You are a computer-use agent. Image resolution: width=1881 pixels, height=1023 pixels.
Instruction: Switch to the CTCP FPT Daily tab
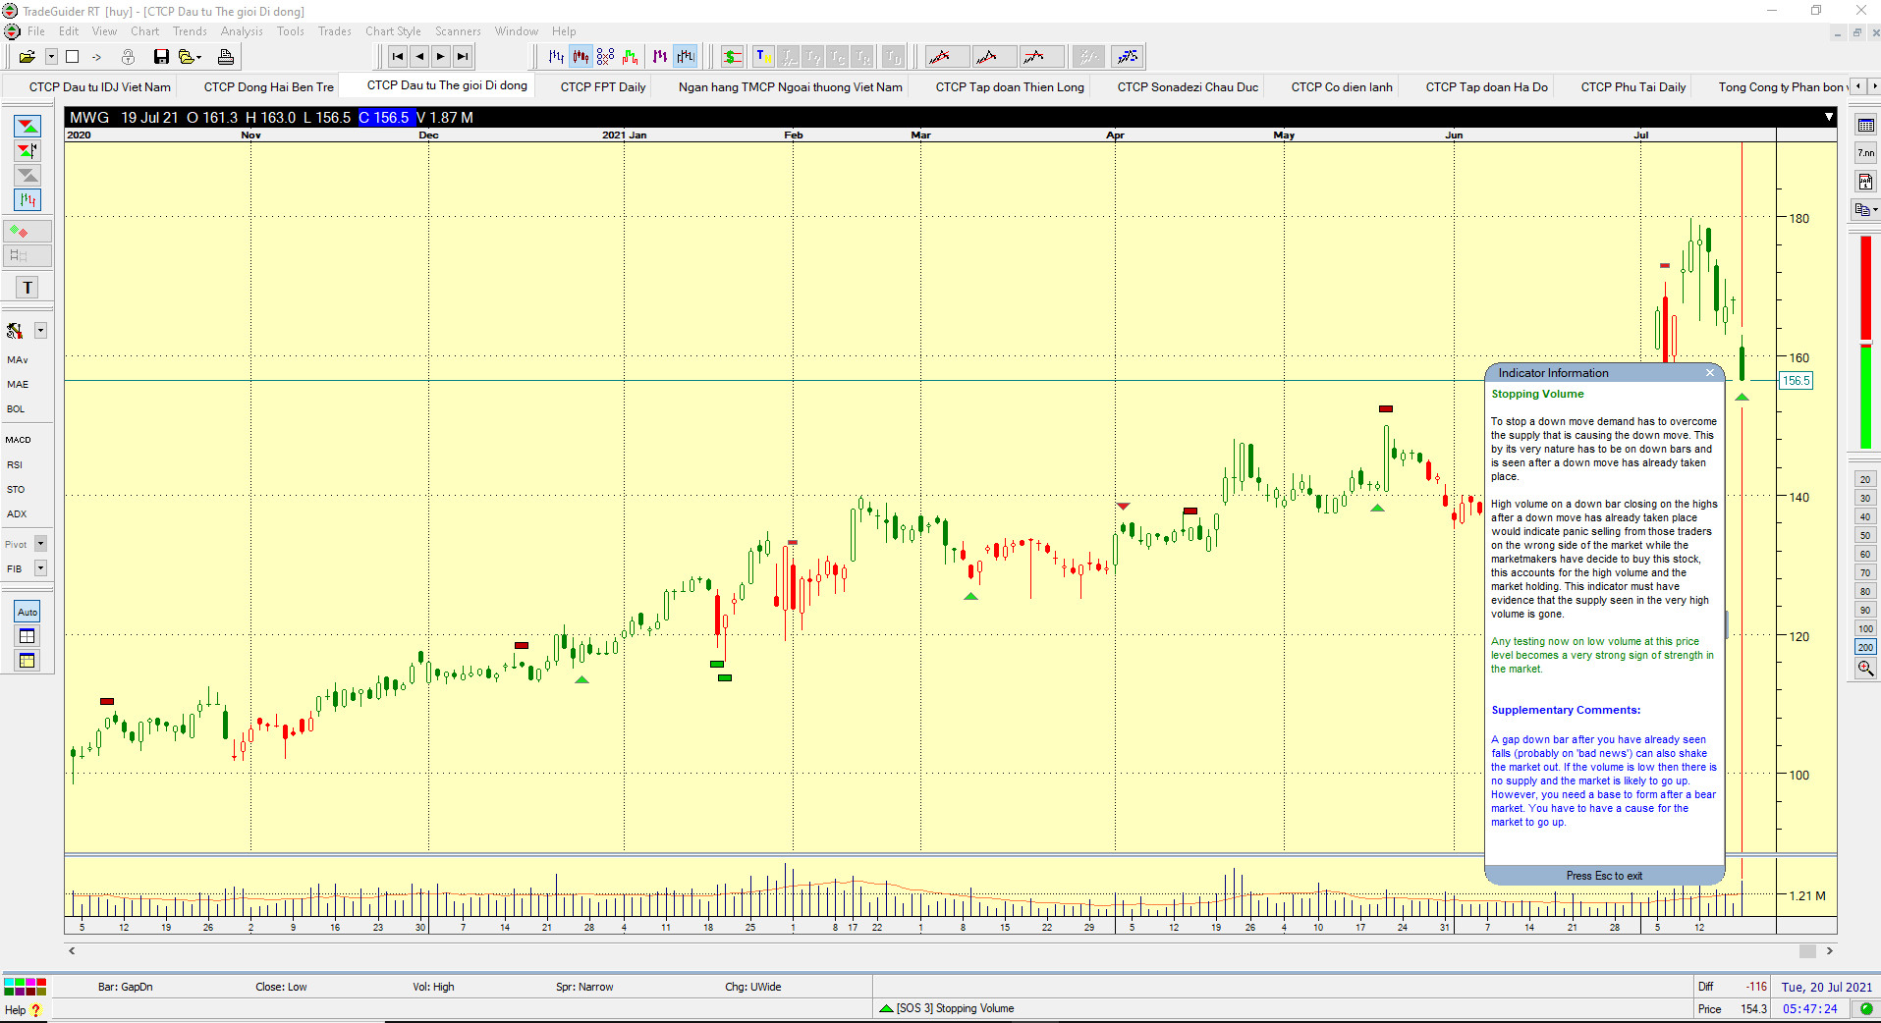click(x=603, y=87)
